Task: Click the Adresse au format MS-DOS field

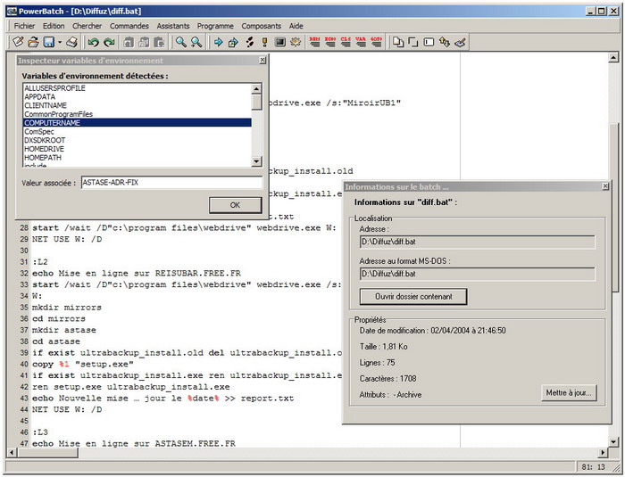Action: [477, 274]
